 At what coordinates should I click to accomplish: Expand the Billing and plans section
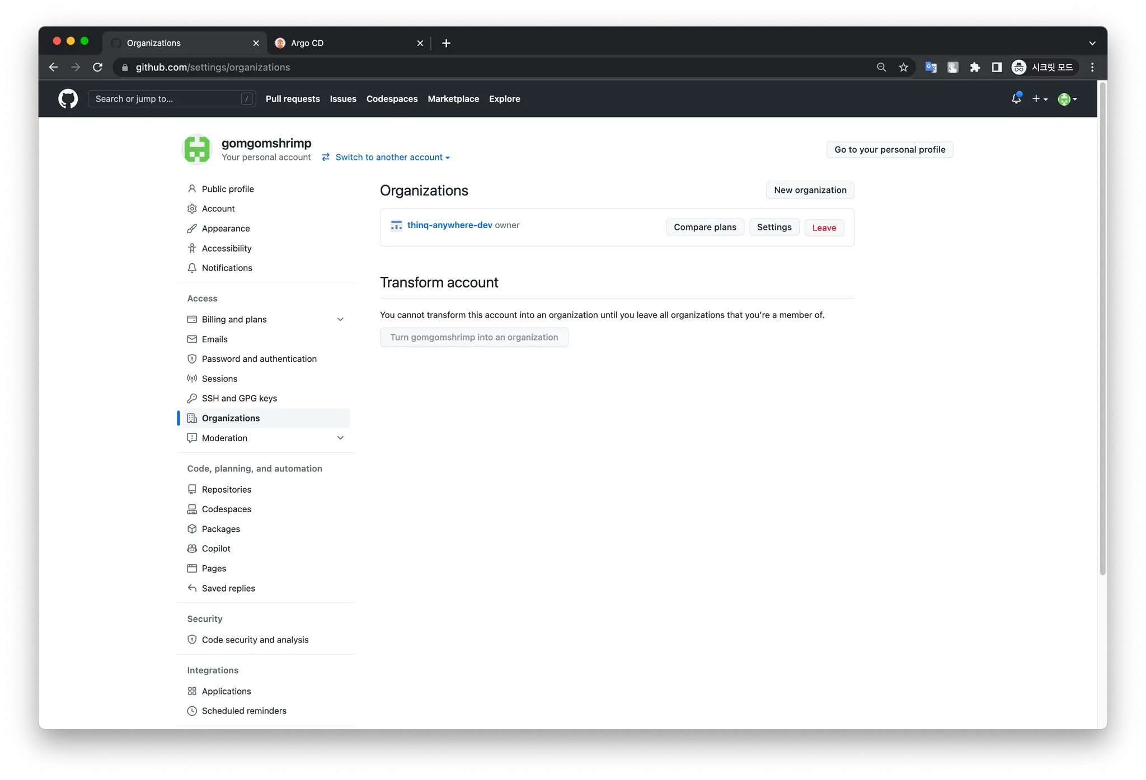pos(340,319)
